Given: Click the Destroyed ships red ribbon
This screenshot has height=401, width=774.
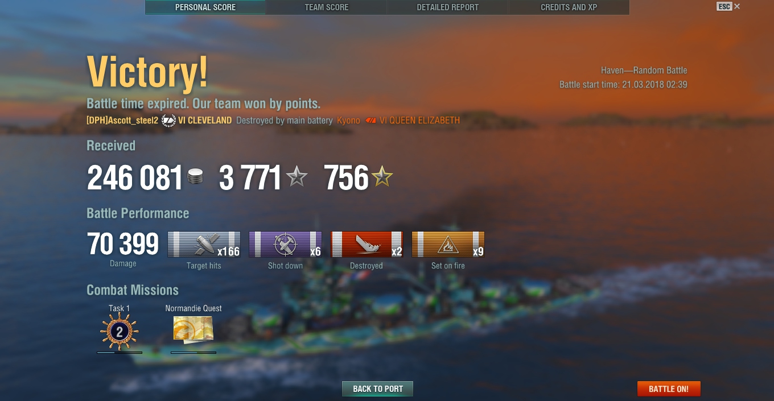Looking at the screenshot, I should coord(367,245).
